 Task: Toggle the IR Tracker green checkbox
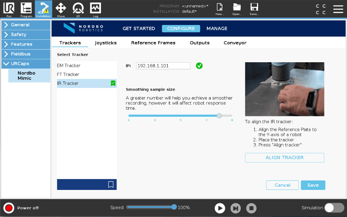[x=113, y=83]
